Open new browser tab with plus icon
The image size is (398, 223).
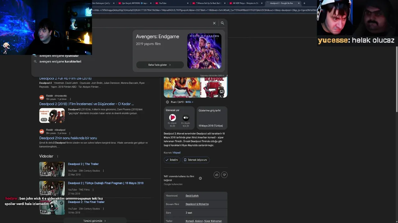pyautogui.click(x=304, y=3)
